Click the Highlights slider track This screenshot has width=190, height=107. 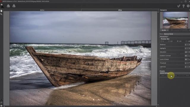pos(172,50)
